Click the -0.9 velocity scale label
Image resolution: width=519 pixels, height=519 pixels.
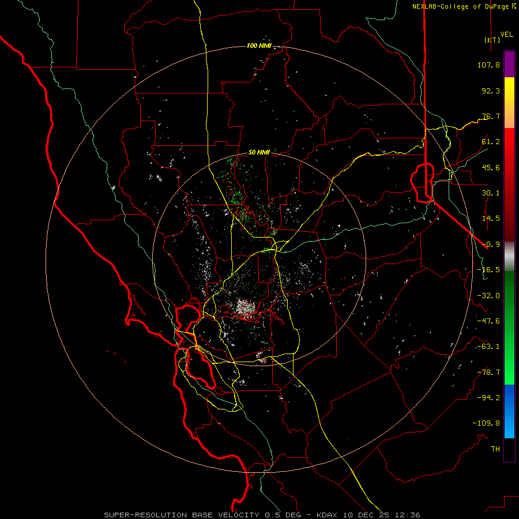tap(491, 245)
